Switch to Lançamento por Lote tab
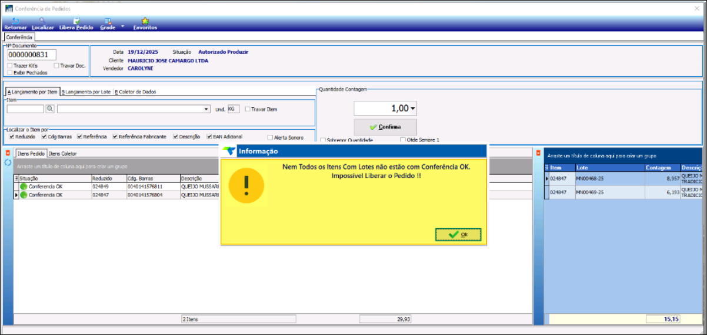This screenshot has width=707, height=335. [87, 92]
